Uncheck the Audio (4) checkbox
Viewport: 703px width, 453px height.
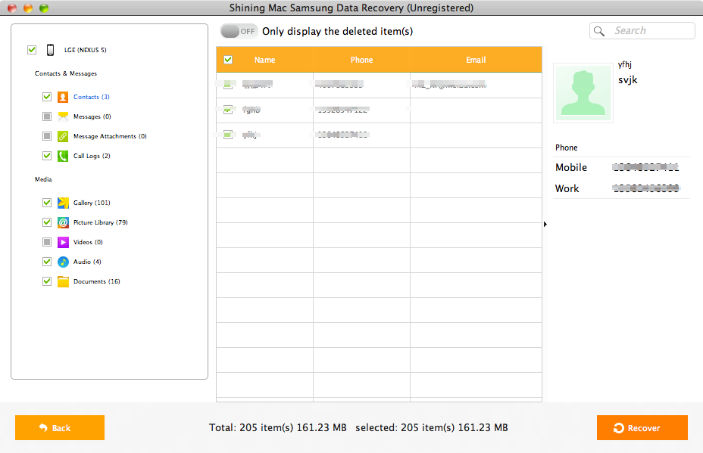[47, 262]
